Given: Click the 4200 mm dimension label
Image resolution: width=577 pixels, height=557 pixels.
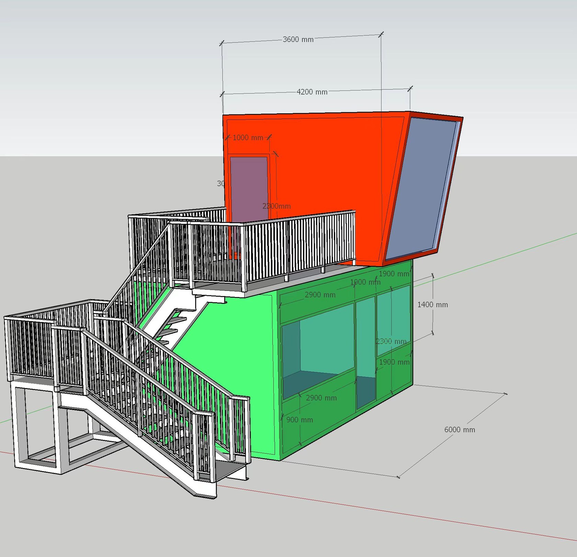Looking at the screenshot, I should click(x=312, y=92).
